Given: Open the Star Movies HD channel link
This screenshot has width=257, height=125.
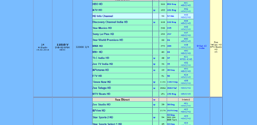Looking at the screenshot, I should 102,28.
